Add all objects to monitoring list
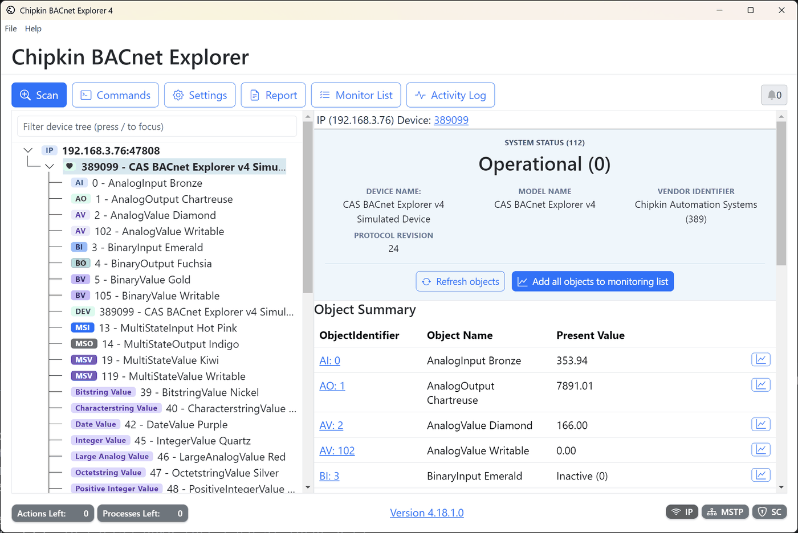798x533 pixels. tap(593, 281)
